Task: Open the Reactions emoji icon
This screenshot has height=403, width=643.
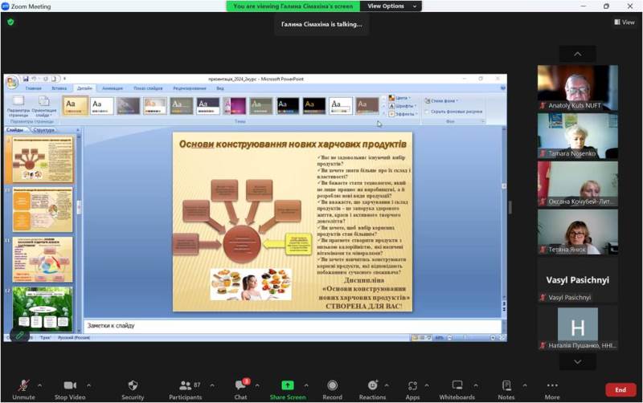Action: coord(372,385)
